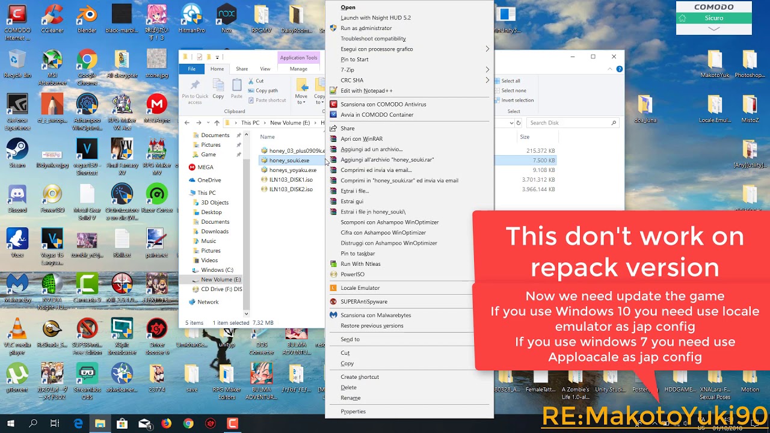
Task: Open the Google Chrome desktop shortcut
Action: tap(87, 66)
